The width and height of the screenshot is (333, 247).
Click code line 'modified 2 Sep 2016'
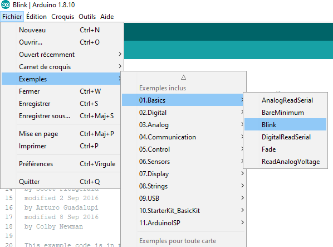(x=61, y=198)
